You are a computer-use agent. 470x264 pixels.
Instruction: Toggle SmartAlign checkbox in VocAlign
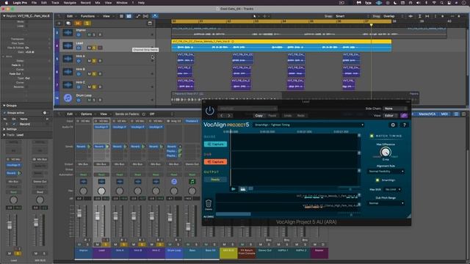coord(377,180)
